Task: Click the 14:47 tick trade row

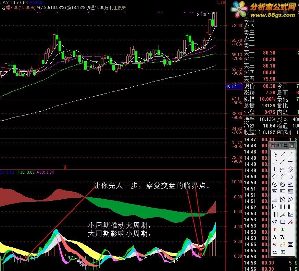Action: tap(271, 139)
